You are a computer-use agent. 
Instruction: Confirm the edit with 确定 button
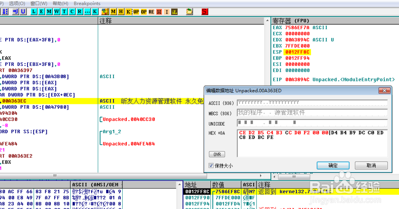(x=333, y=165)
